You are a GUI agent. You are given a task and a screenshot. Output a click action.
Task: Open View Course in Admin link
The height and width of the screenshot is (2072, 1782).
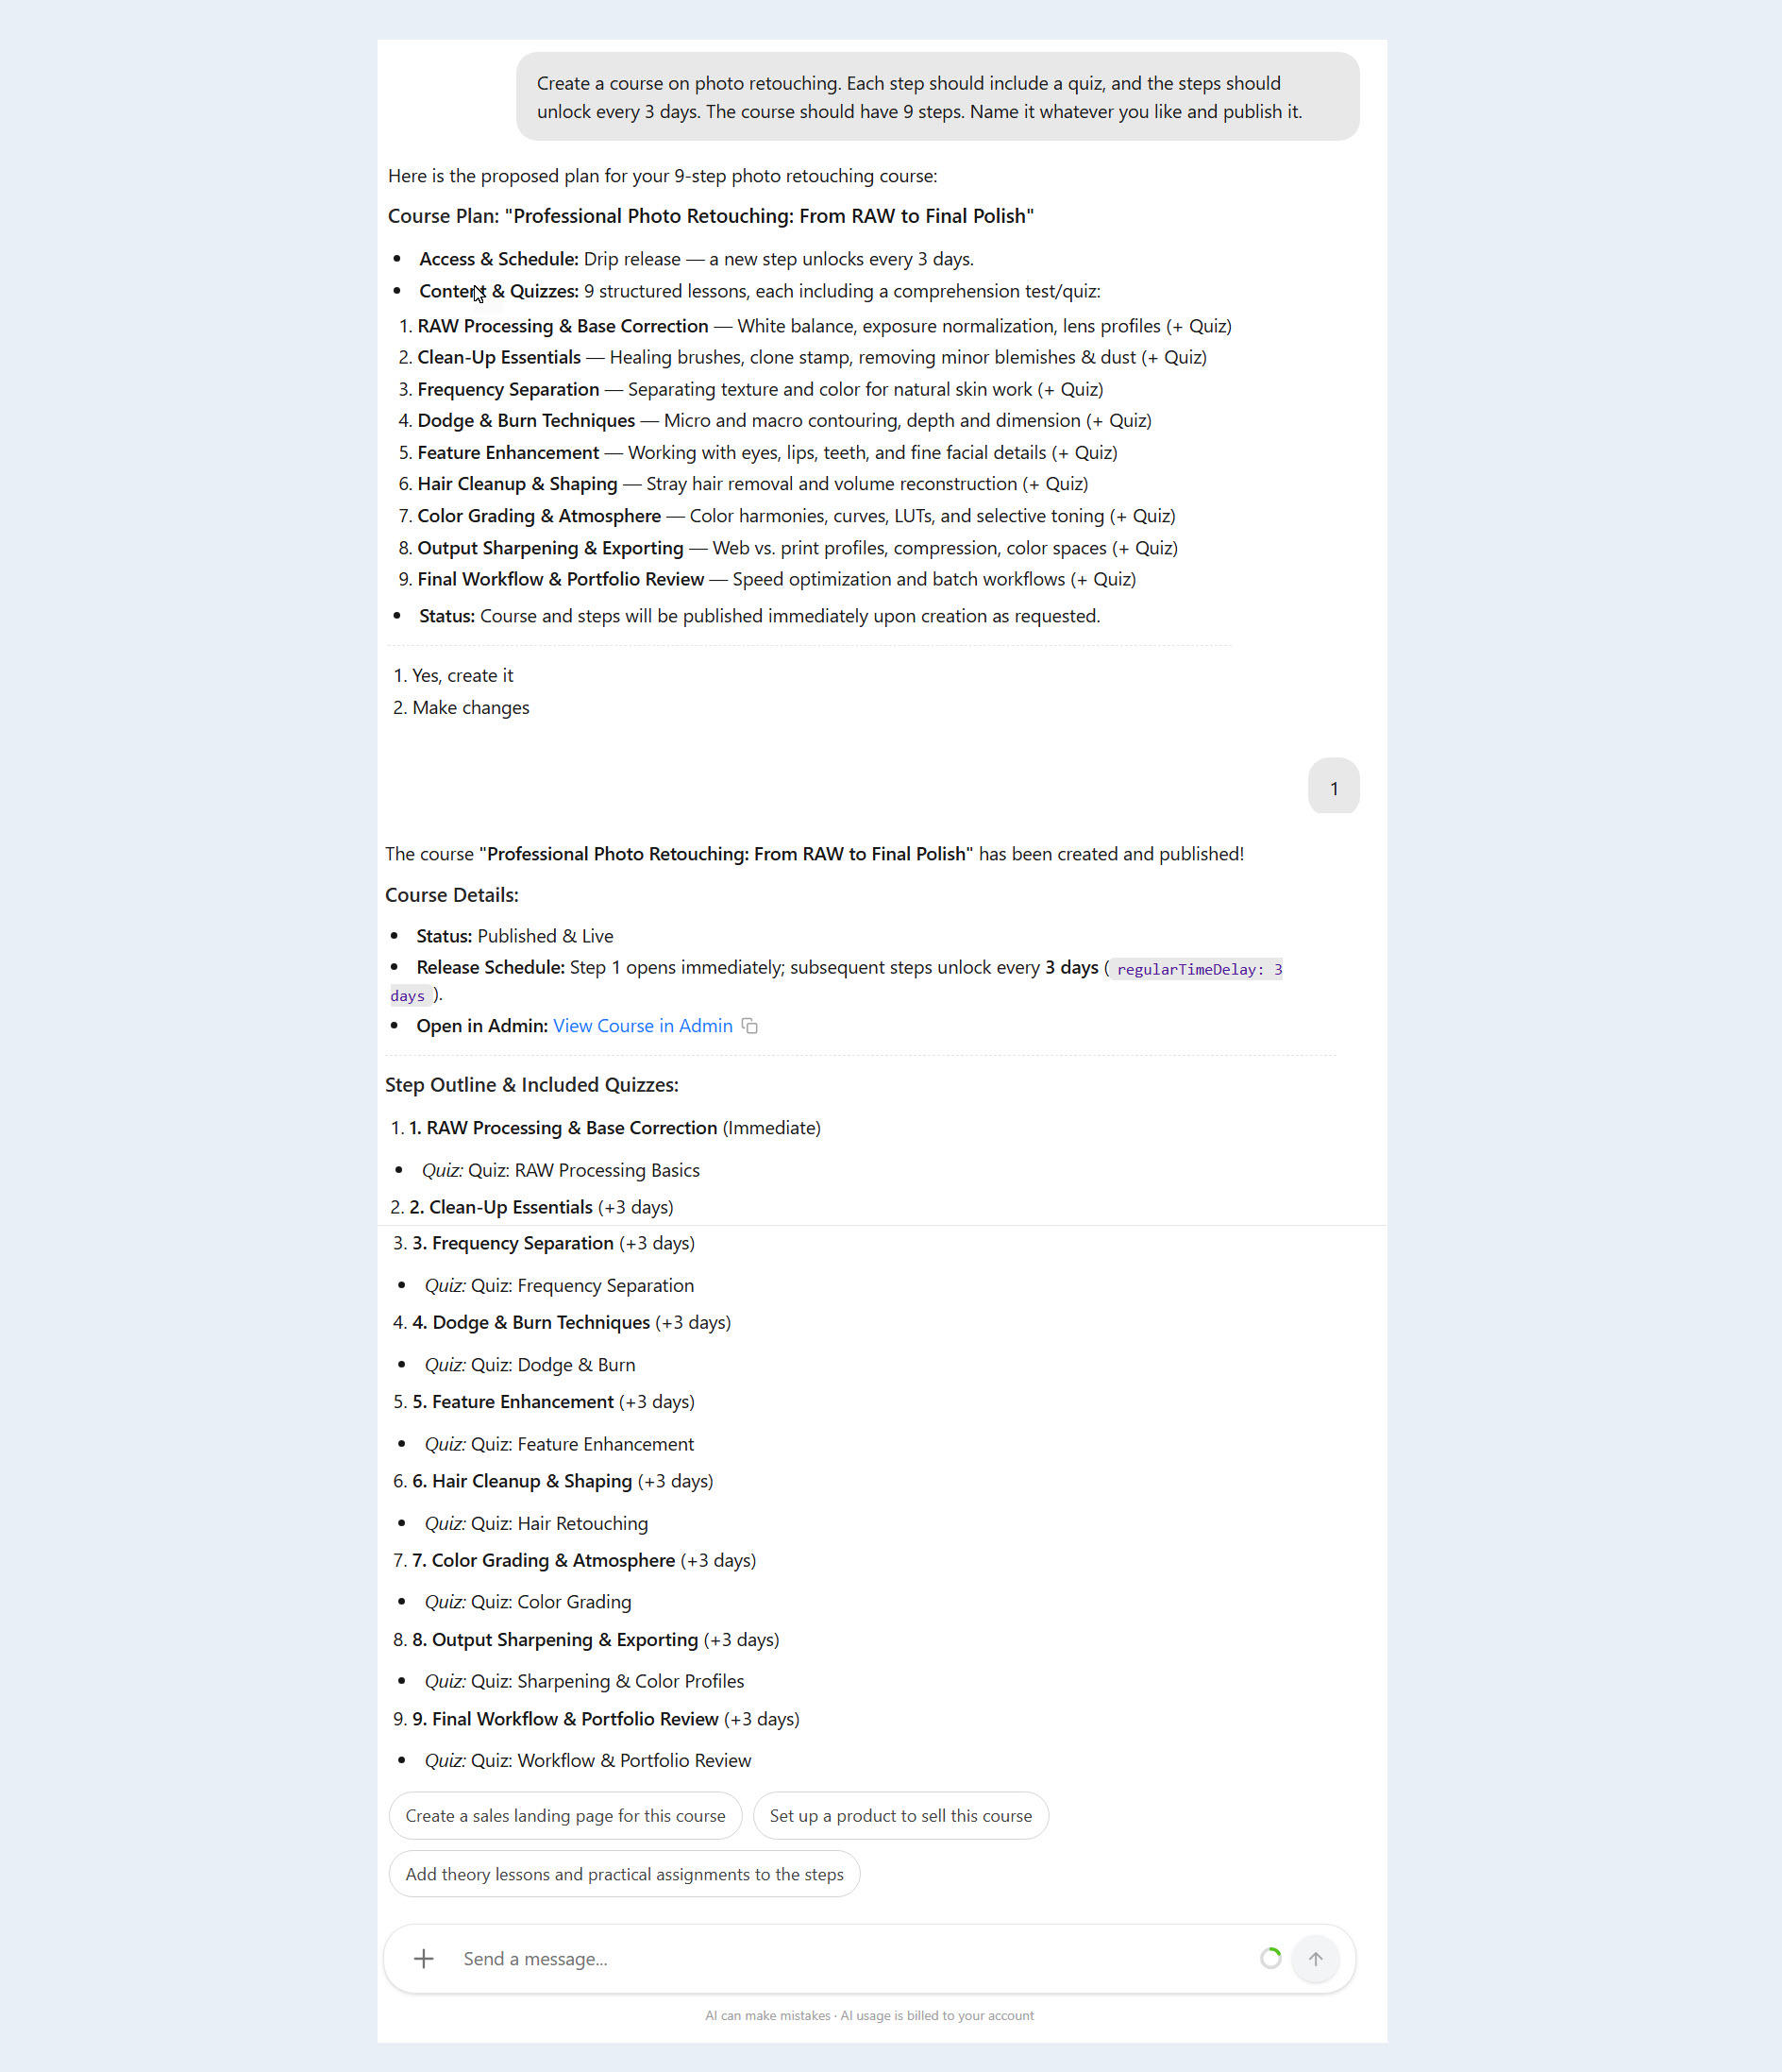tap(643, 1026)
